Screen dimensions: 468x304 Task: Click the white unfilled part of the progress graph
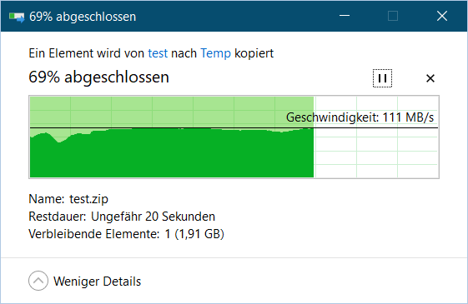(376, 153)
